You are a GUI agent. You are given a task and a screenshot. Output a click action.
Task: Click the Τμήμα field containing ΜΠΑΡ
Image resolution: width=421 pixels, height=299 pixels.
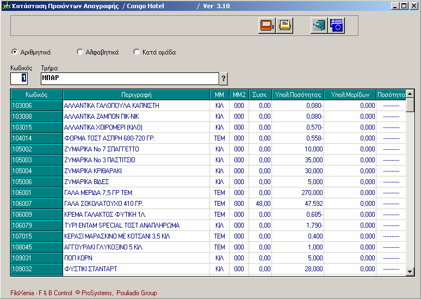(x=130, y=78)
